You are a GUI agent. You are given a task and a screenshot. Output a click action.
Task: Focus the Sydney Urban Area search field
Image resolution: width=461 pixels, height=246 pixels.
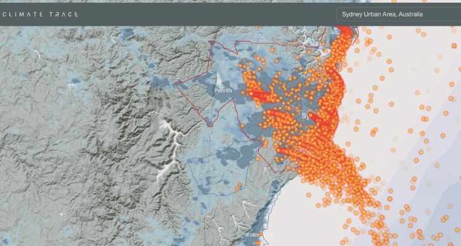click(396, 14)
